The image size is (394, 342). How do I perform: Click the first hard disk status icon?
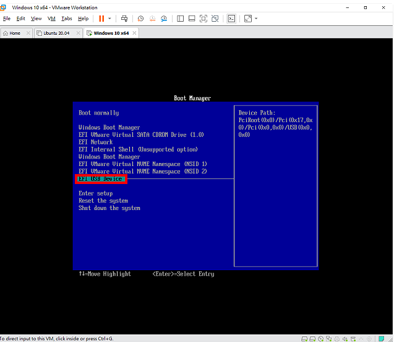click(304, 339)
